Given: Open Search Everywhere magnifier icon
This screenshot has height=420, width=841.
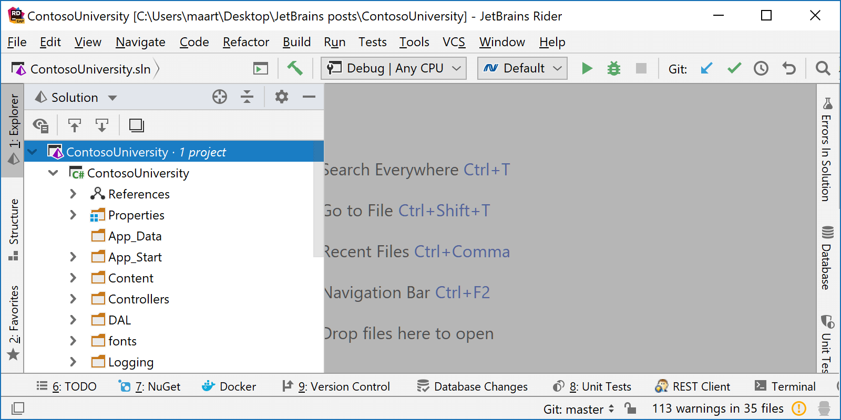Looking at the screenshot, I should click(823, 68).
